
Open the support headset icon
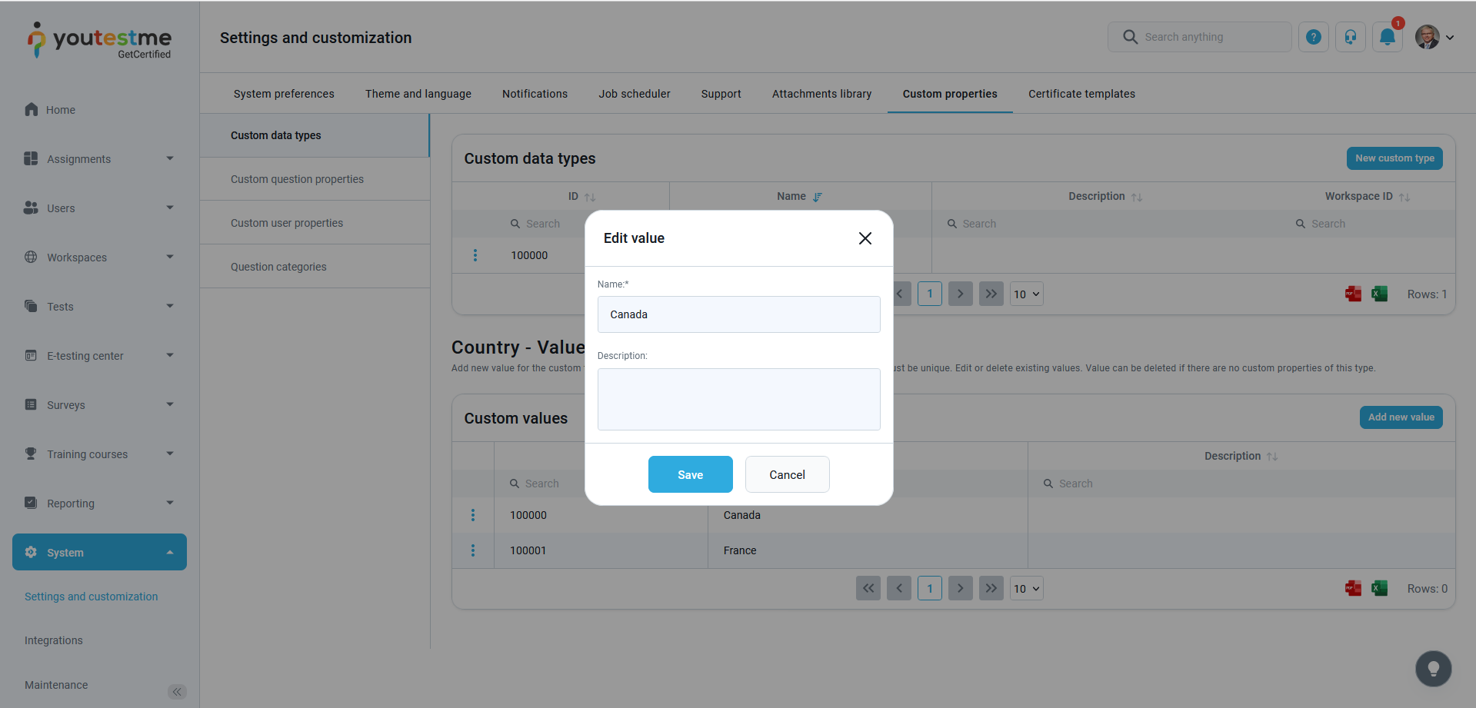(x=1350, y=37)
